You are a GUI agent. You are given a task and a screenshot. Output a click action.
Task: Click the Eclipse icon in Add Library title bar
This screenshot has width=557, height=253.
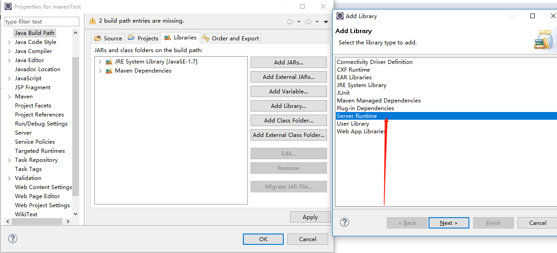[340, 16]
